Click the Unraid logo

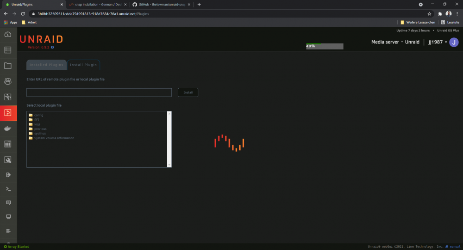tap(41, 39)
